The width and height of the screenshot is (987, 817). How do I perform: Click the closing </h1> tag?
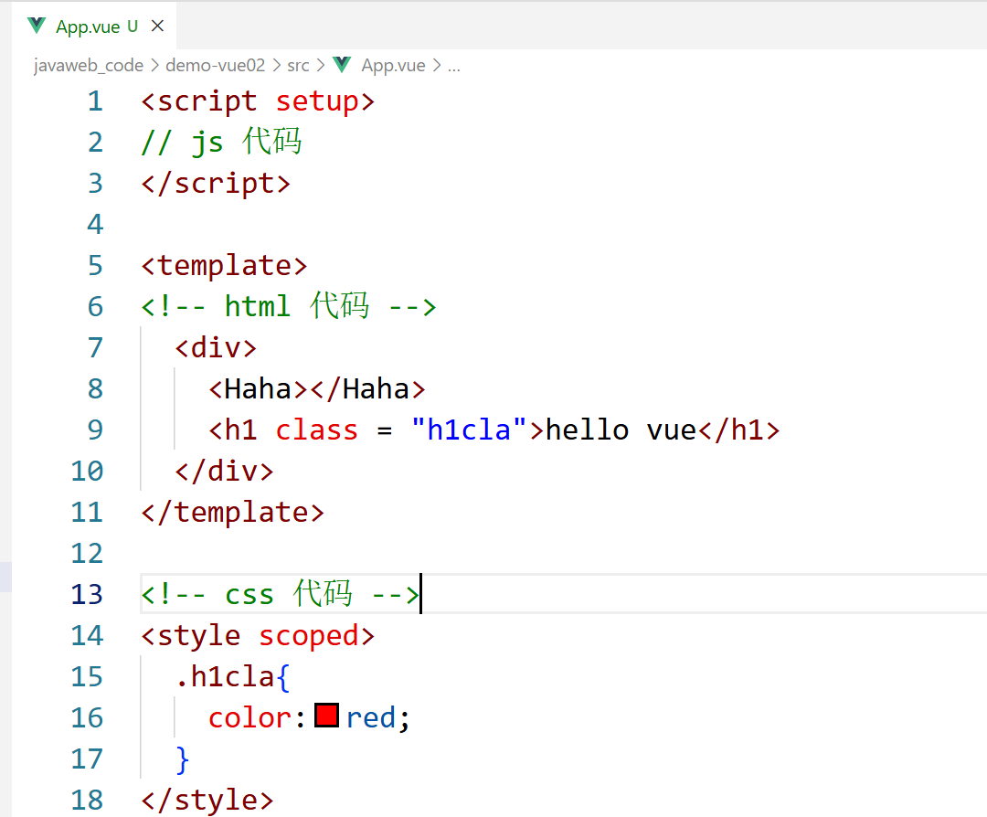[739, 430]
